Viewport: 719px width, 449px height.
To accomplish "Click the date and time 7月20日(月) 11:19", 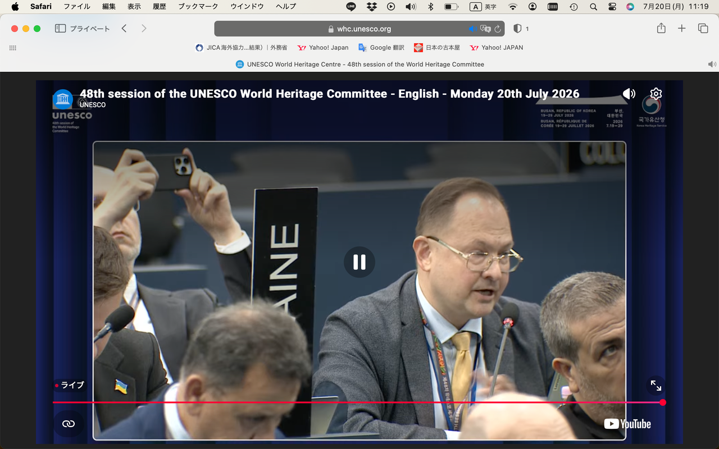I will [x=676, y=7].
